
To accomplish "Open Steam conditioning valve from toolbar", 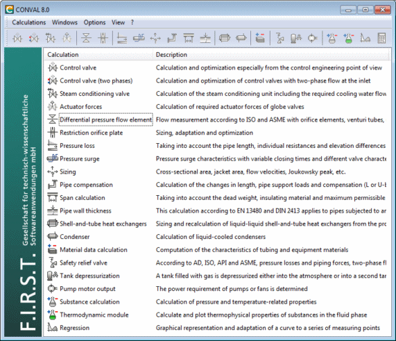I will click(50, 38).
